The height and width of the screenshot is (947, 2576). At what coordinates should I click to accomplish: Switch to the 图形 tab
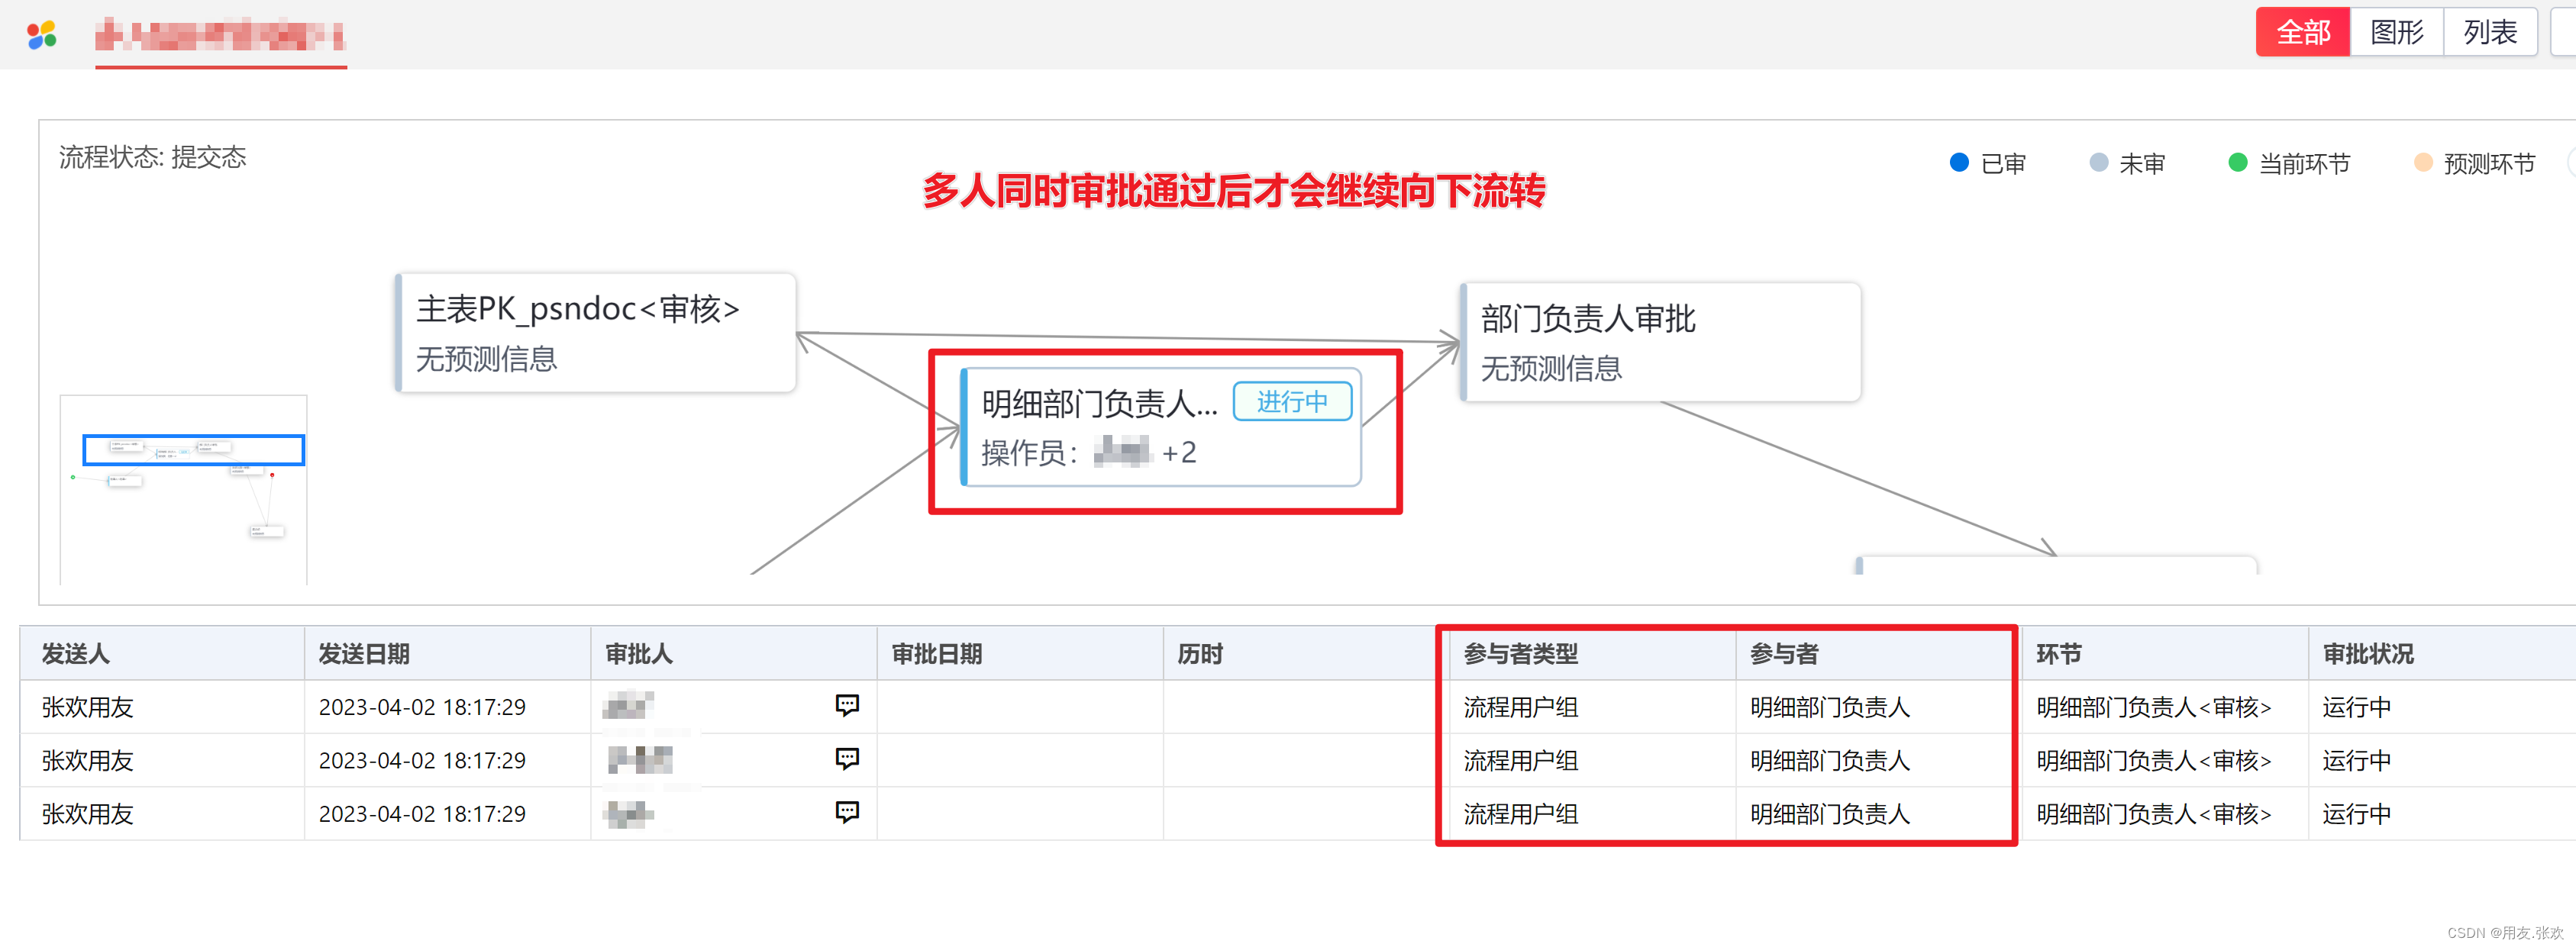pyautogui.click(x=2396, y=32)
